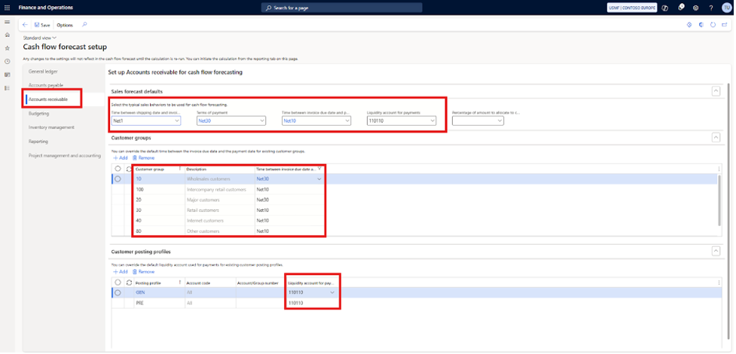The height and width of the screenshot is (354, 736).
Task: Select row radio for GEN posting profile
Action: (118, 292)
